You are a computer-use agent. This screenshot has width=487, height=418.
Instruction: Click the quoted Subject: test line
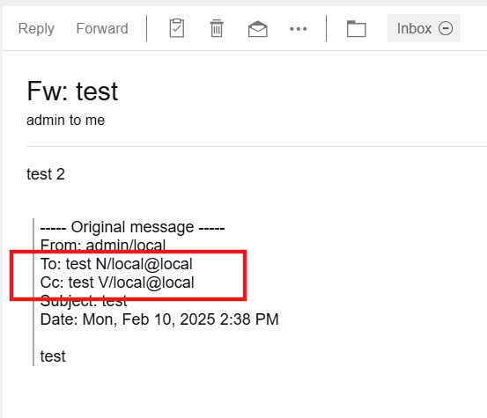(84, 301)
